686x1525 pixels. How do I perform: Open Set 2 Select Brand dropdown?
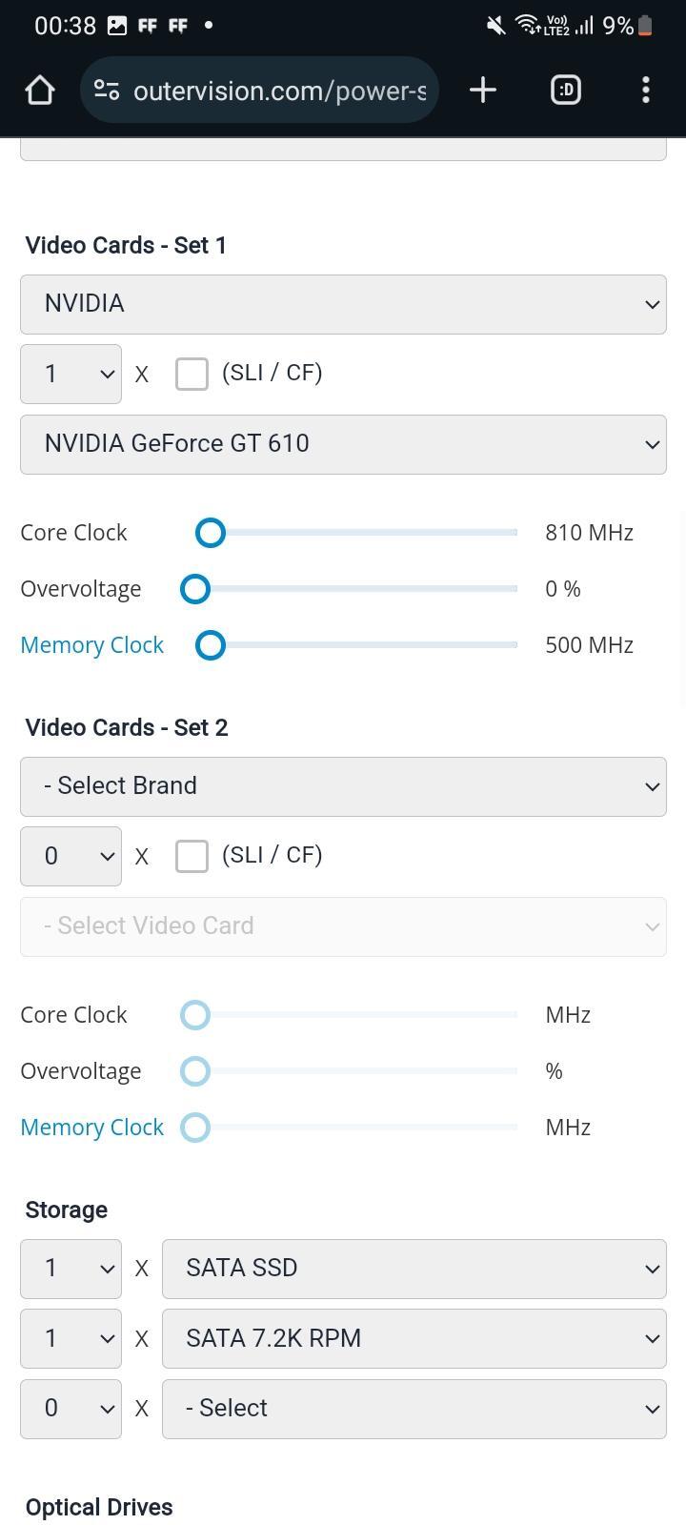click(343, 786)
